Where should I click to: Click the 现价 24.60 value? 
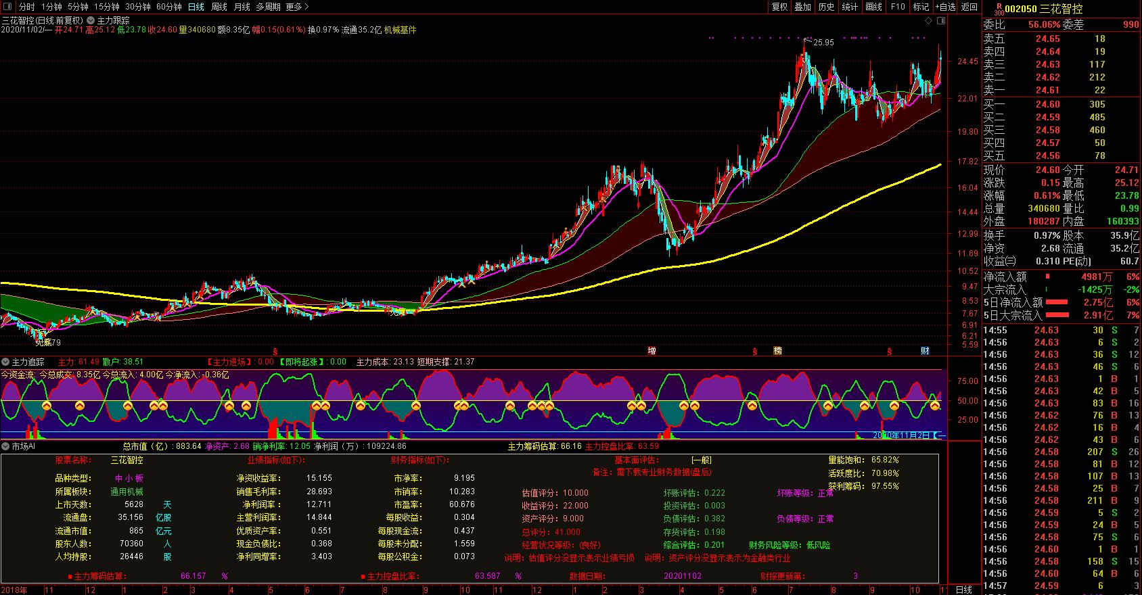coord(1048,170)
